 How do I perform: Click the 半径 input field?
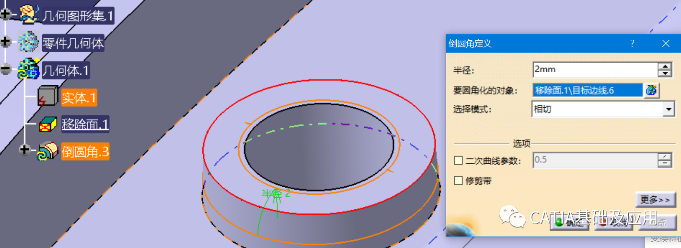(x=595, y=70)
